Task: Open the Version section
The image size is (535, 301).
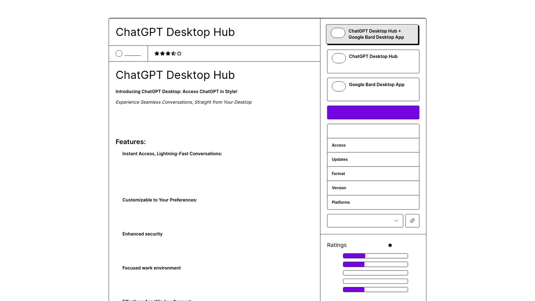Action: coord(373,188)
